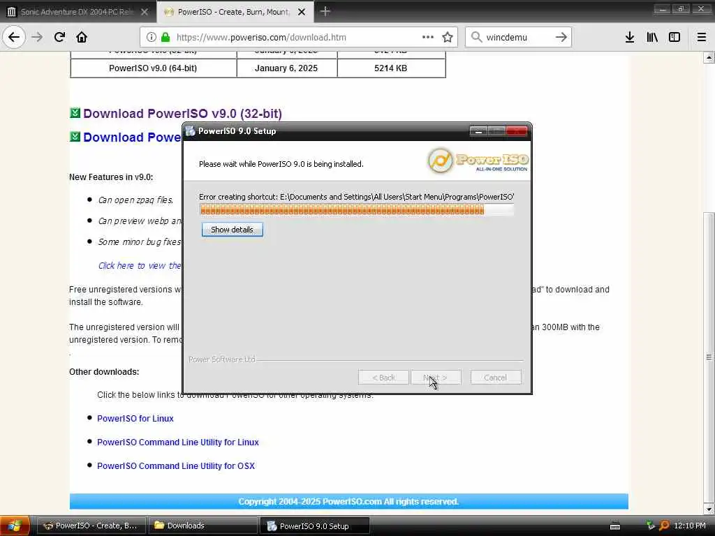Close the PowerISO browser tab
This screenshot has height=536, width=715.
click(x=302, y=12)
